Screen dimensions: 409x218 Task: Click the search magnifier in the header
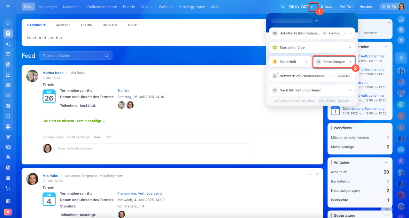click(283, 7)
